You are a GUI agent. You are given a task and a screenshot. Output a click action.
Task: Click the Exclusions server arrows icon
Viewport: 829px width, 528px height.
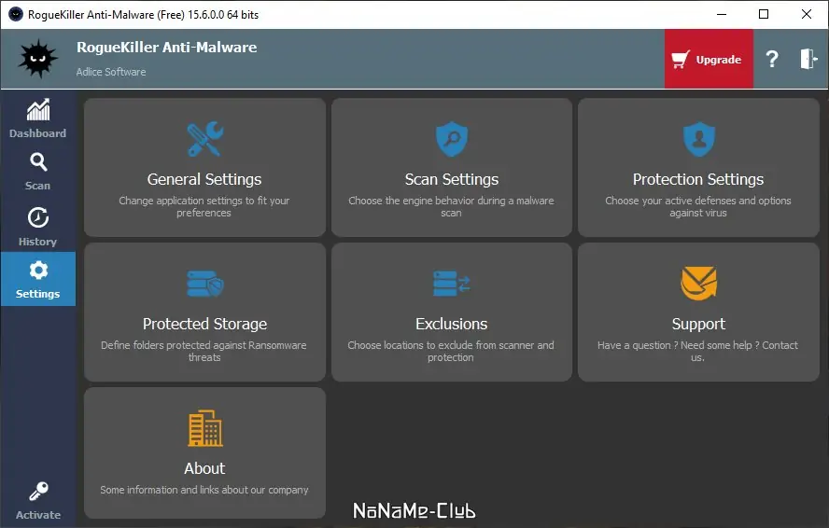(452, 284)
